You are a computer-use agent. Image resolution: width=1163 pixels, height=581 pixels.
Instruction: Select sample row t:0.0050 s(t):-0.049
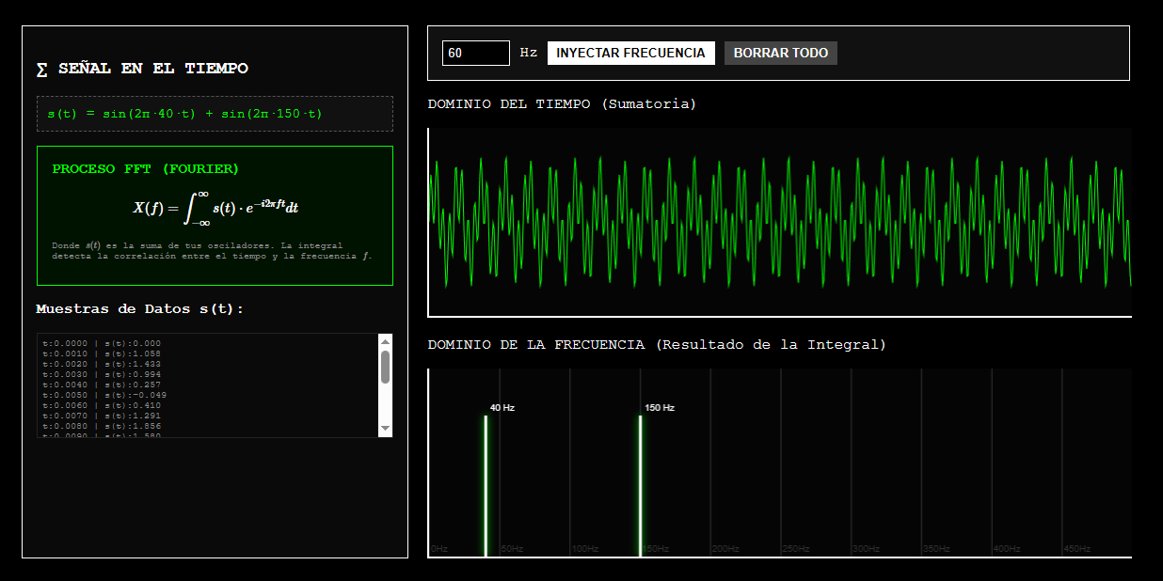(104, 395)
